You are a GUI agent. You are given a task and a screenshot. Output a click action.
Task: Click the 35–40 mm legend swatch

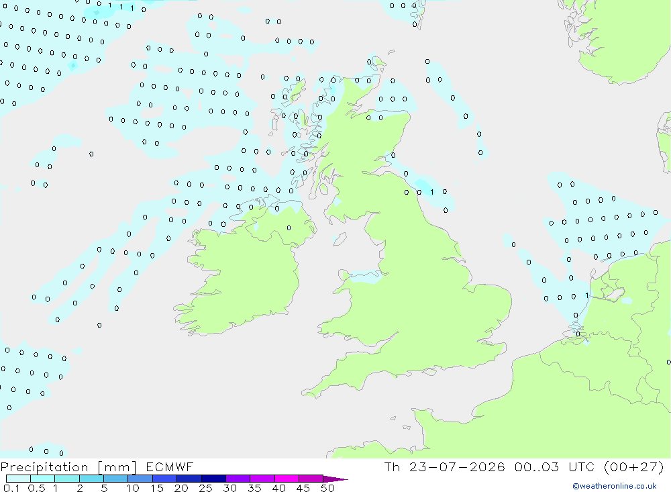pyautogui.click(x=262, y=479)
